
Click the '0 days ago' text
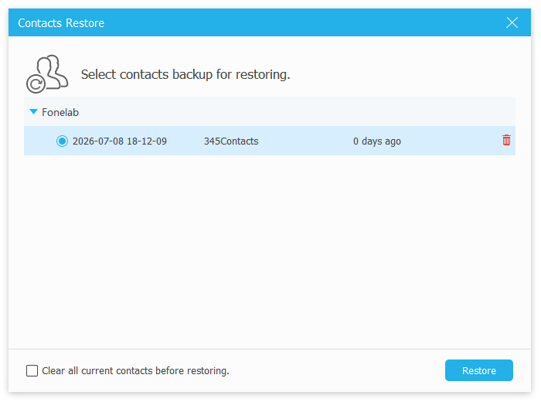(377, 141)
